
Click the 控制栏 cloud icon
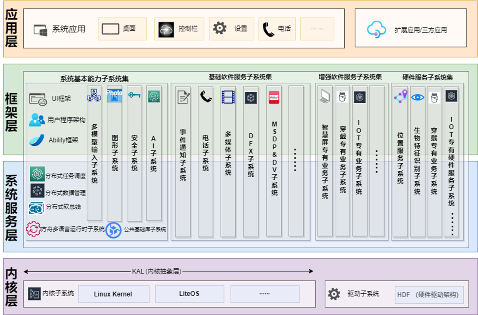[x=166, y=30]
